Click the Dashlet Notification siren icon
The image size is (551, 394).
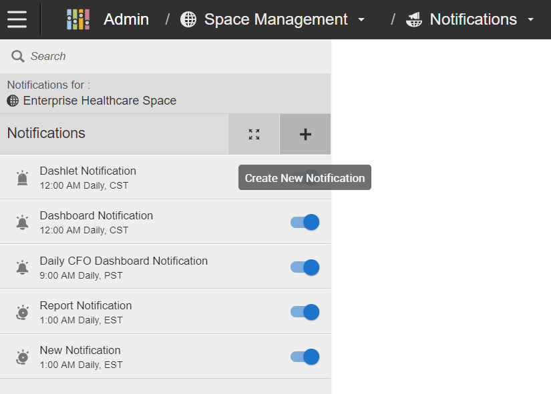23,178
